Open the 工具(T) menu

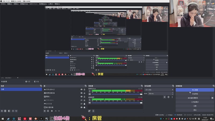pyautogui.click(x=51, y=4)
